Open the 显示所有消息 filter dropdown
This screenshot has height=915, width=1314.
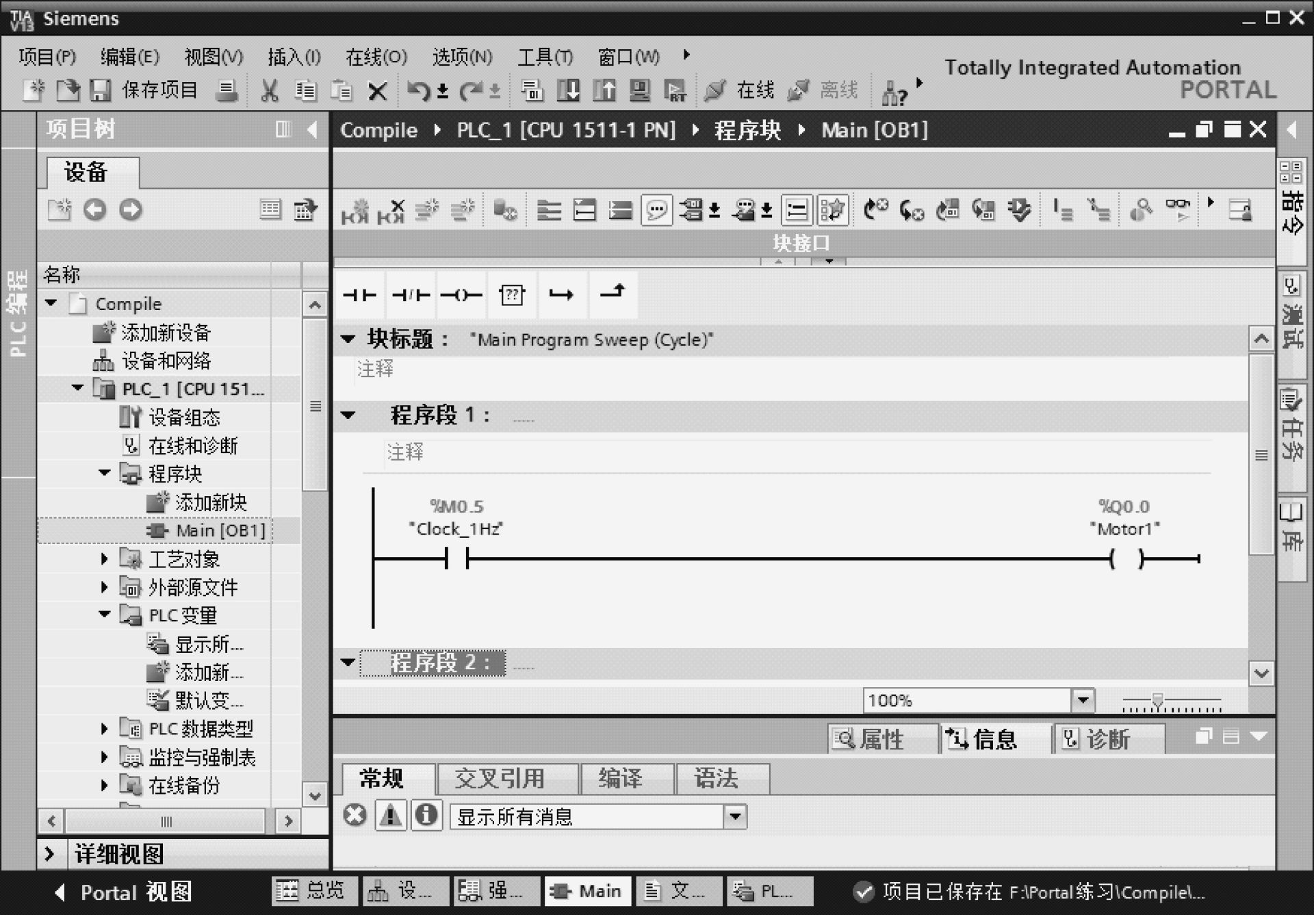pyautogui.click(x=735, y=816)
